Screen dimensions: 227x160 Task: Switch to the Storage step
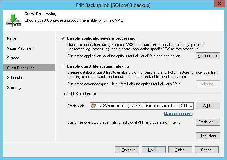13,58
